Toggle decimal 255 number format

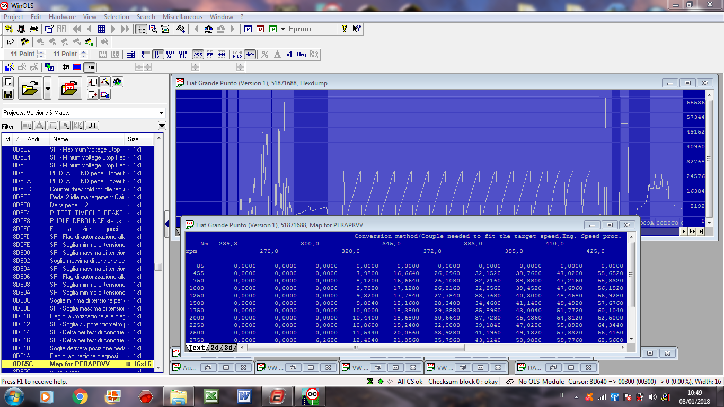[198, 54]
